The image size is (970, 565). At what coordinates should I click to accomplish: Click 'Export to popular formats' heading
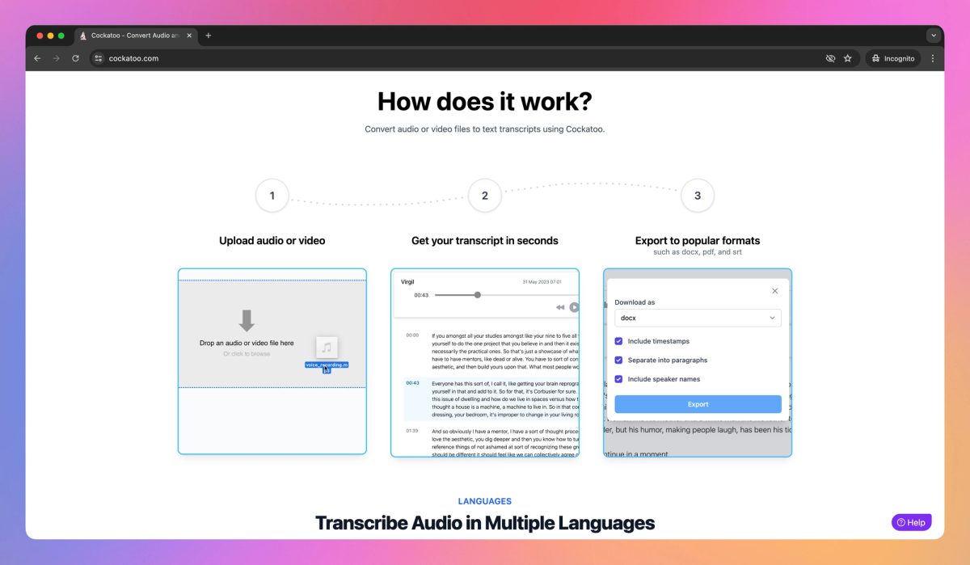[x=698, y=241]
